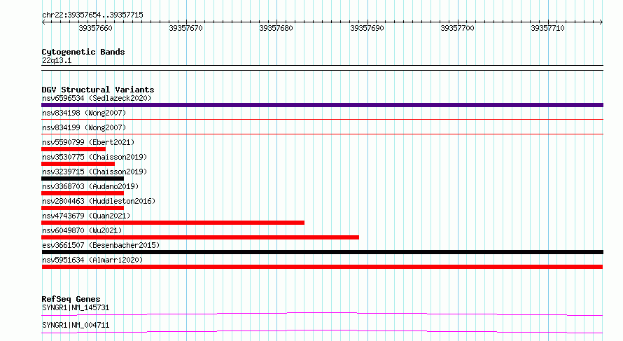The height and width of the screenshot is (341, 623).
Task: Click the right arrow of the ruler
Action: coord(601,22)
